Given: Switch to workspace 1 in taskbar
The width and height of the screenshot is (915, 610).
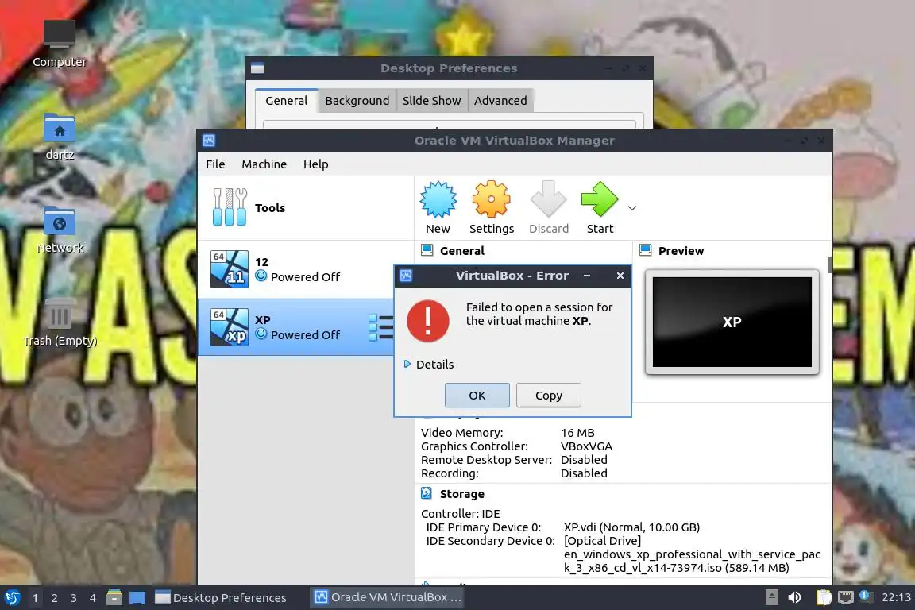Looking at the screenshot, I should pos(35,598).
